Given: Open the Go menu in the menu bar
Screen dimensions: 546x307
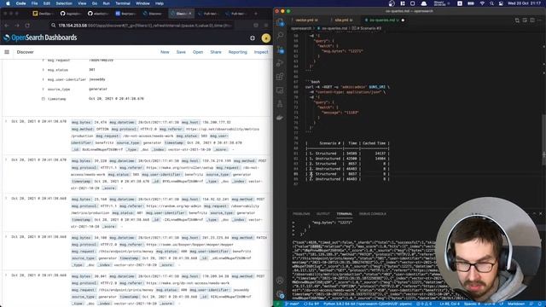Looking at the screenshot, I should coord(95,3).
